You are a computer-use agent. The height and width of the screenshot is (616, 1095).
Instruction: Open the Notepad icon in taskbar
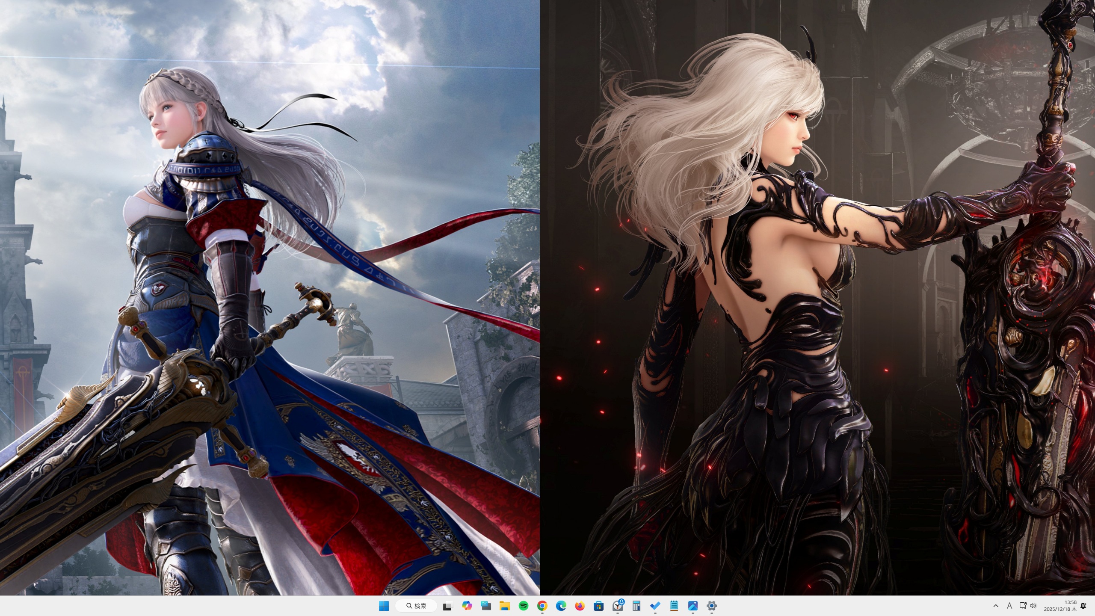click(x=674, y=606)
